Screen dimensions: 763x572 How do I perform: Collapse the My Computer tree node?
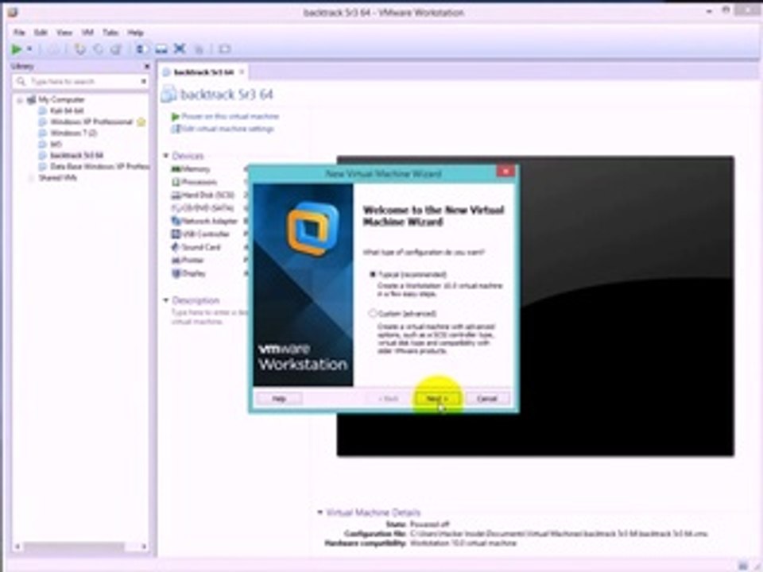pos(20,100)
